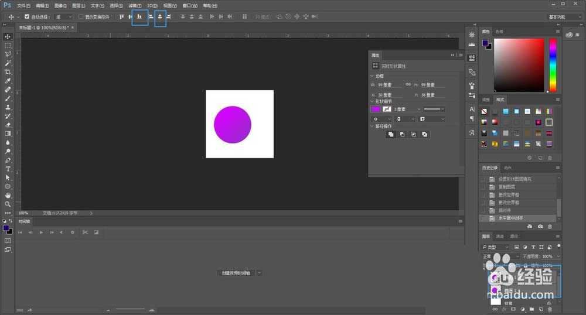This screenshot has height=315, width=586.
Task: Select the Zoom tool in the toolbox
Action: tap(8, 204)
